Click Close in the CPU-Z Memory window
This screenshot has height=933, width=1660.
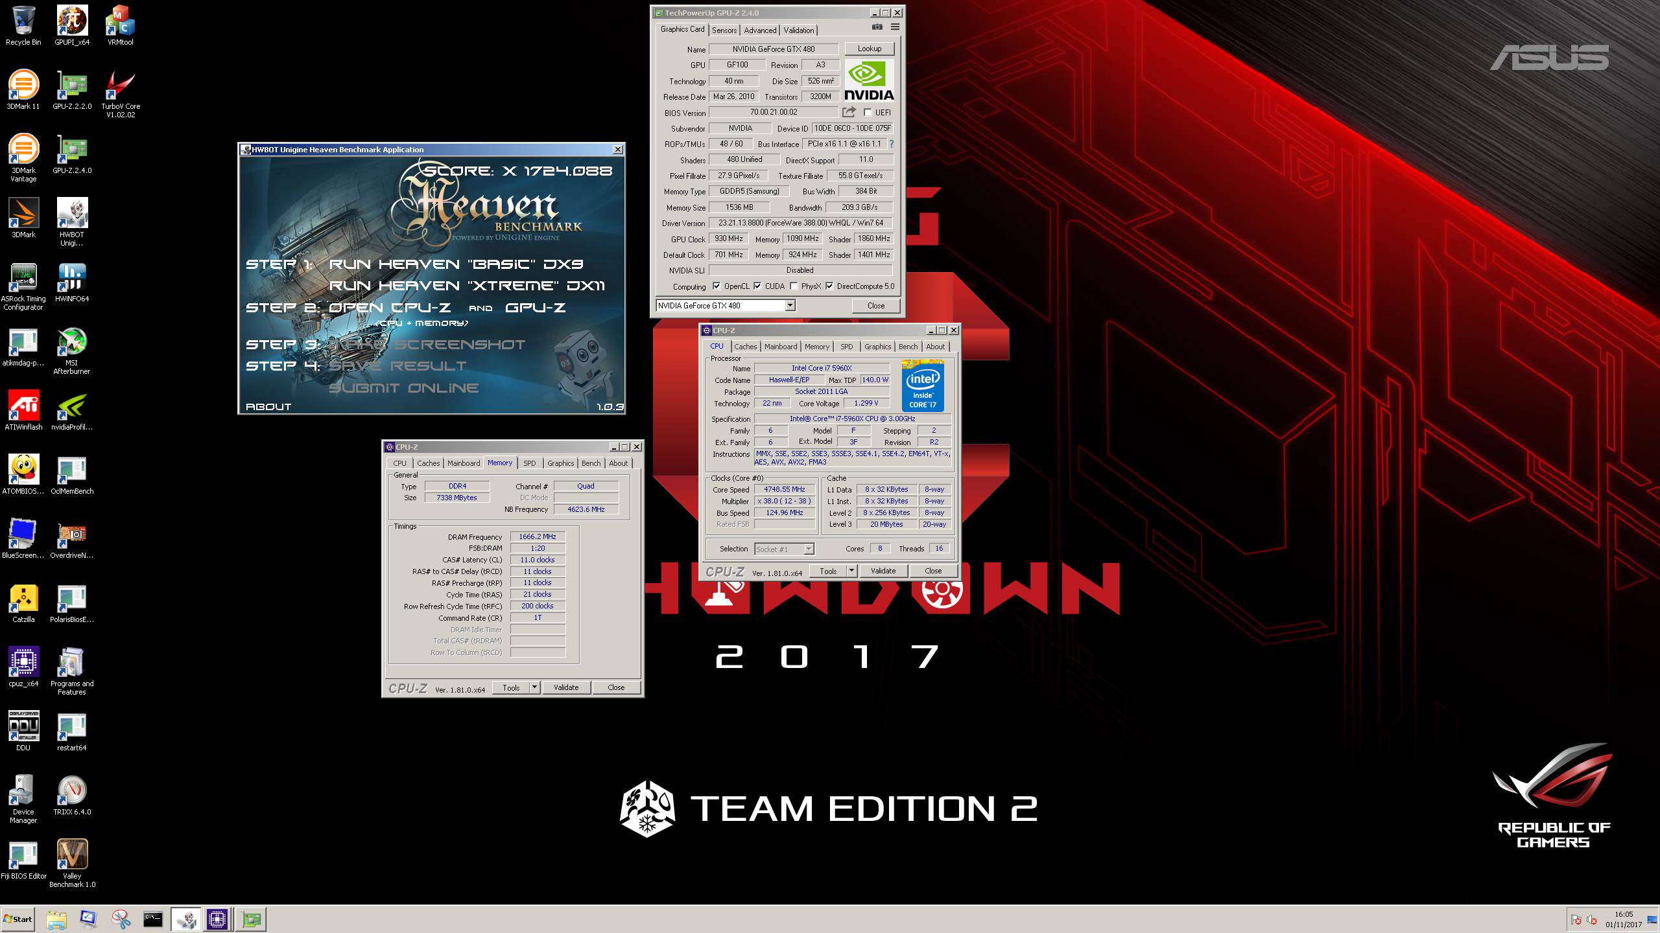pos(616,687)
